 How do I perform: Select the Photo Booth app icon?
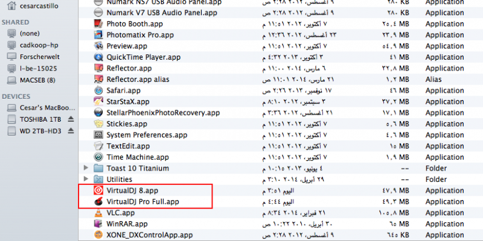point(98,23)
